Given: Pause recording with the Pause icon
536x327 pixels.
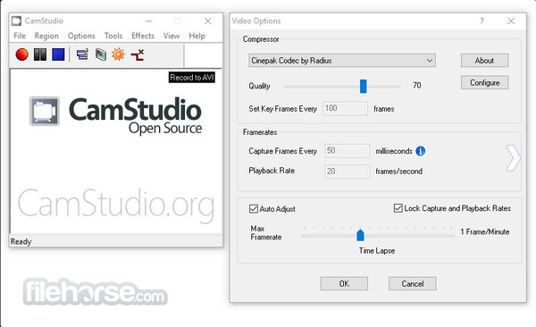Looking at the screenshot, I should point(40,54).
